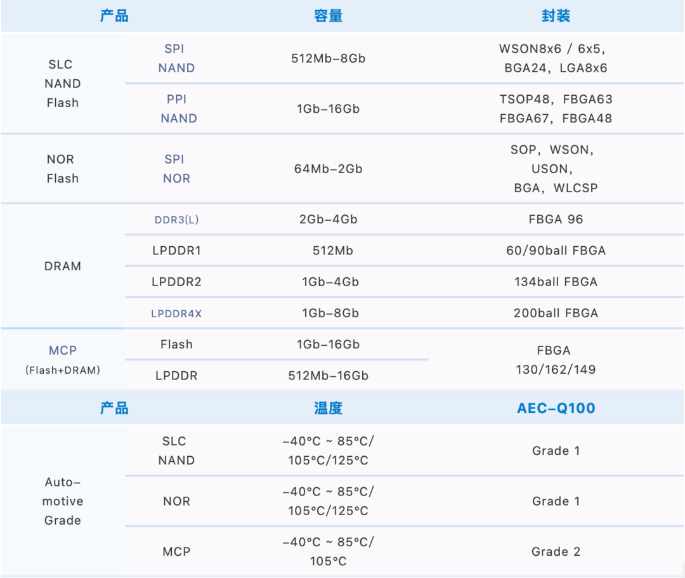Select SLC NAND in the Automotive Grade section
Image resolution: width=685 pixels, height=578 pixels.
pyautogui.click(x=176, y=450)
